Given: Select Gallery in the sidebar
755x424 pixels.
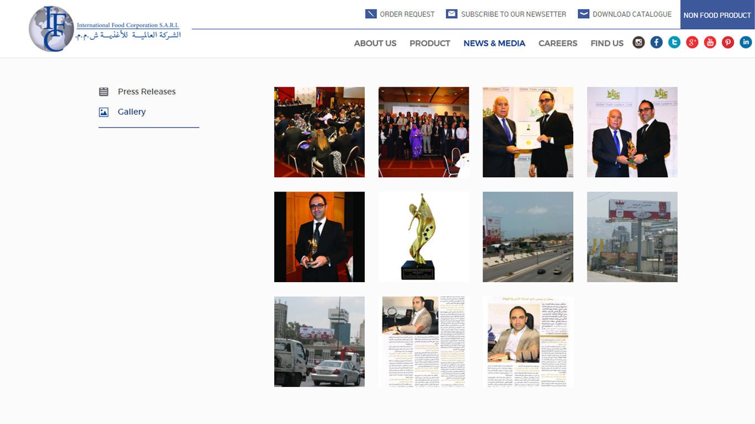Looking at the screenshot, I should tap(132, 112).
